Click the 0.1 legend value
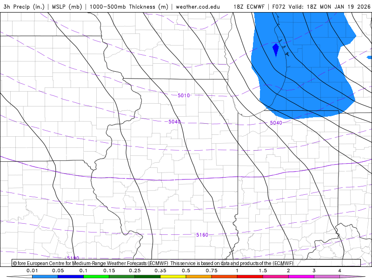Screen dimensions: 372x279 pos(83,271)
